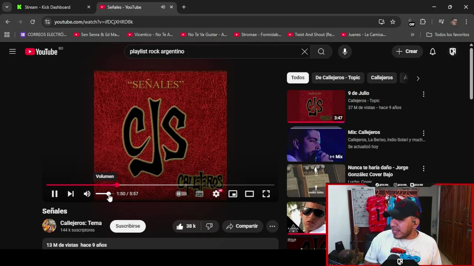Click the Crear button

pos(407,51)
